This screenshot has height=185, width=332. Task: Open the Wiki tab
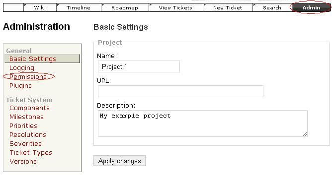pos(40,7)
